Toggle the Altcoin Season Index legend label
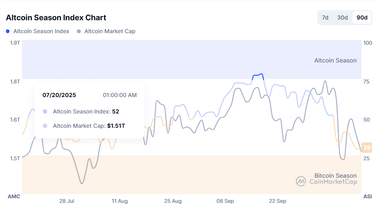Viewport: 378px width, 221px height. 41,31
